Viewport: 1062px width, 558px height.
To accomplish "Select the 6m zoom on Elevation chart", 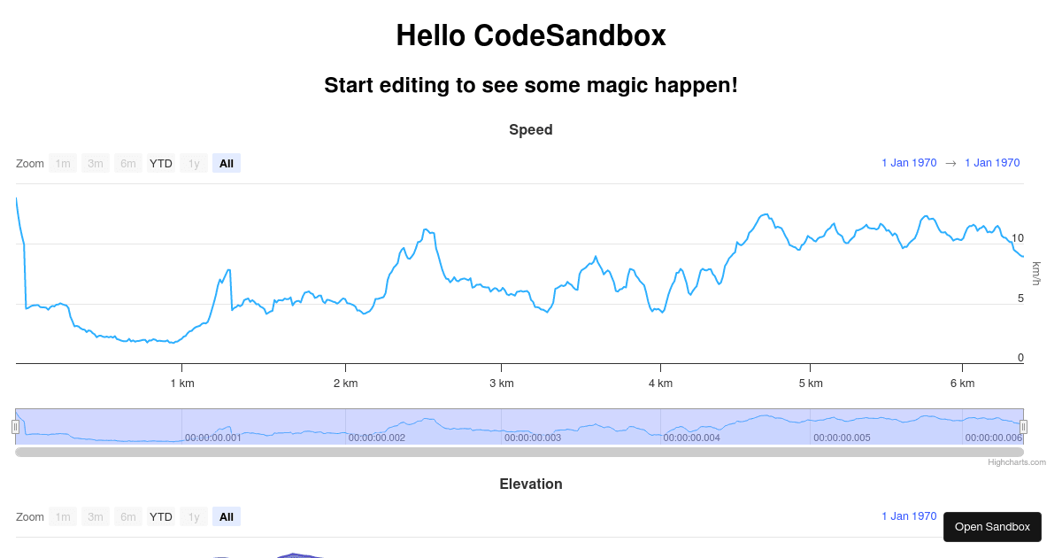I will point(128,516).
